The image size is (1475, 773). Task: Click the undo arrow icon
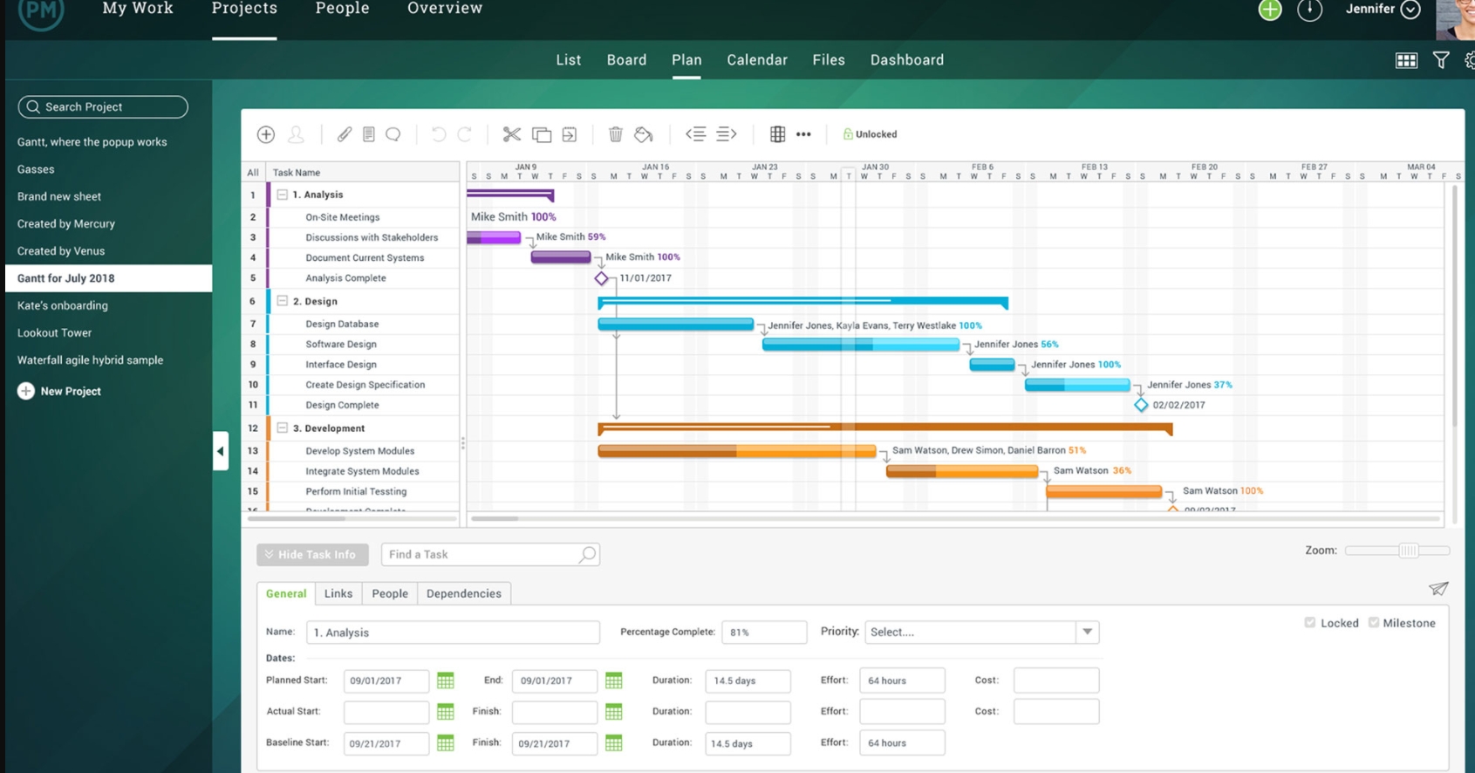(x=439, y=134)
